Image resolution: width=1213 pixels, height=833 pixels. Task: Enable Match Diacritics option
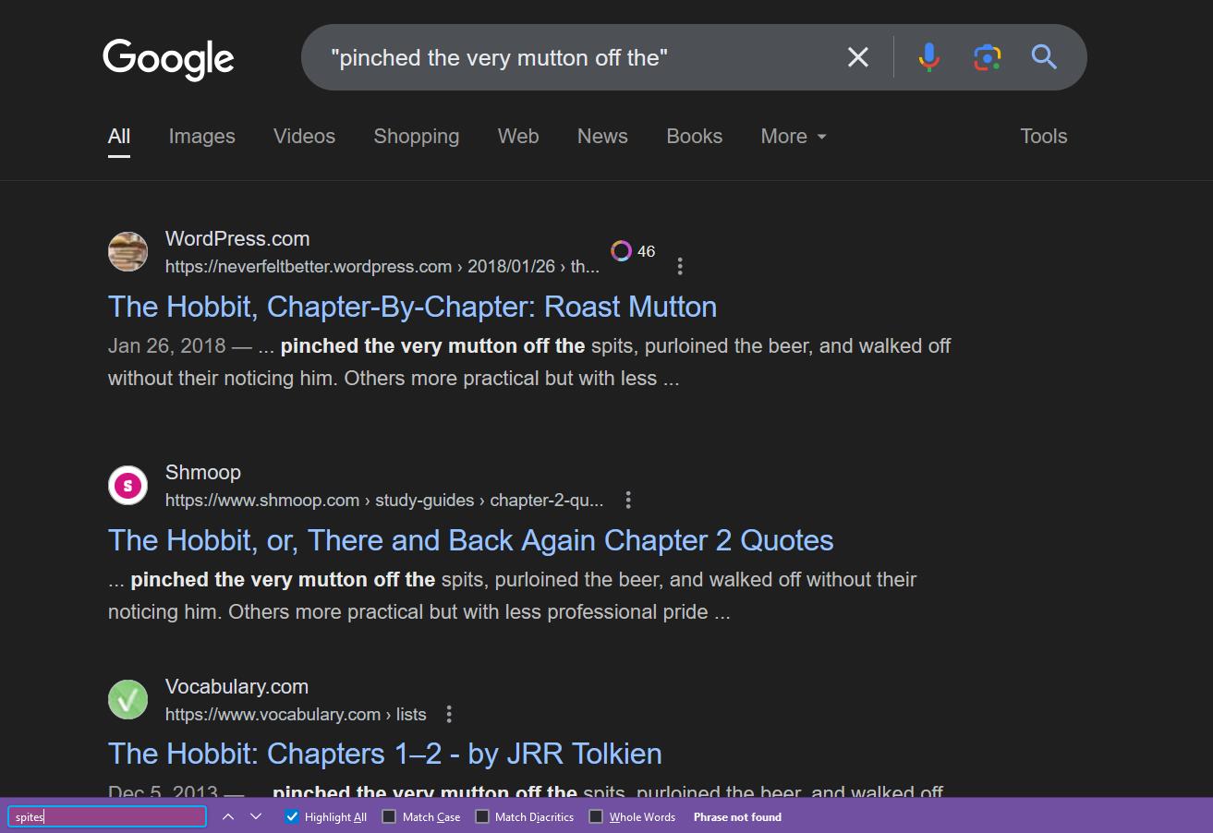click(x=482, y=816)
